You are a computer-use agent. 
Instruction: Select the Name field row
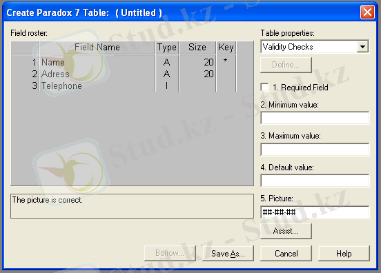coord(124,62)
